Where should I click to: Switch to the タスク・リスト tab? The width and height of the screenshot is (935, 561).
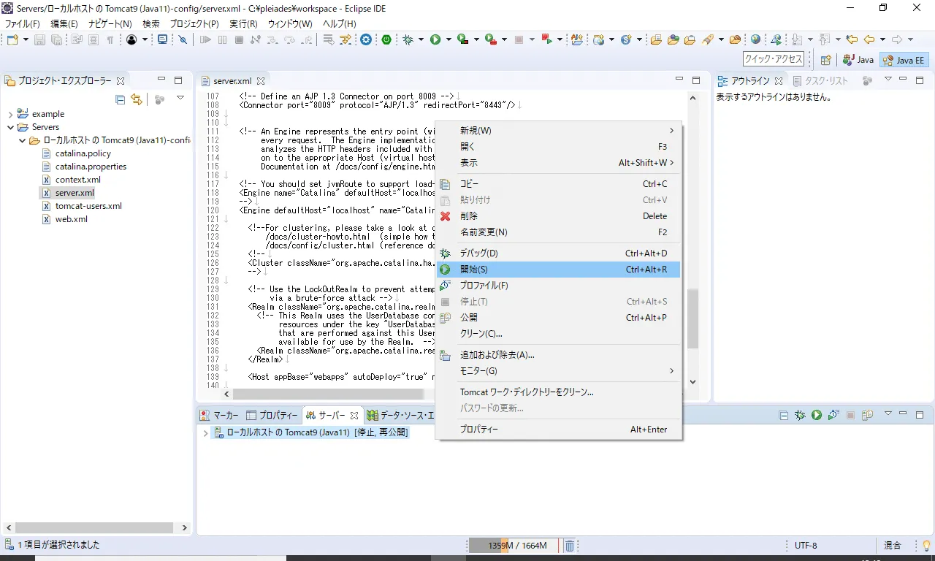tap(820, 81)
